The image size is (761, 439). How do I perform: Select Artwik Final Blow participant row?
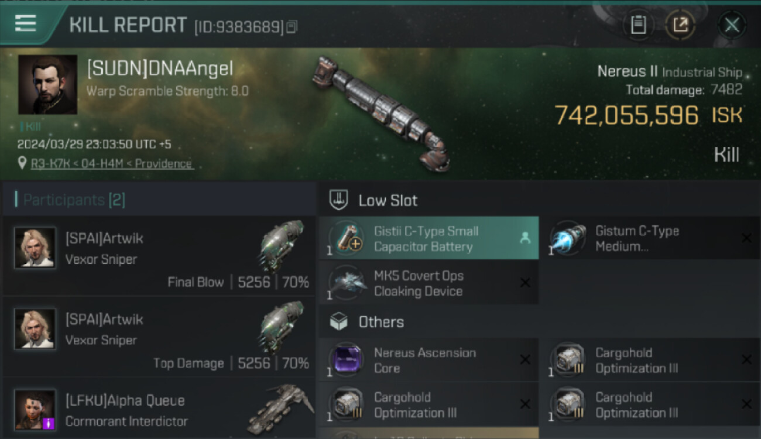coord(159,256)
